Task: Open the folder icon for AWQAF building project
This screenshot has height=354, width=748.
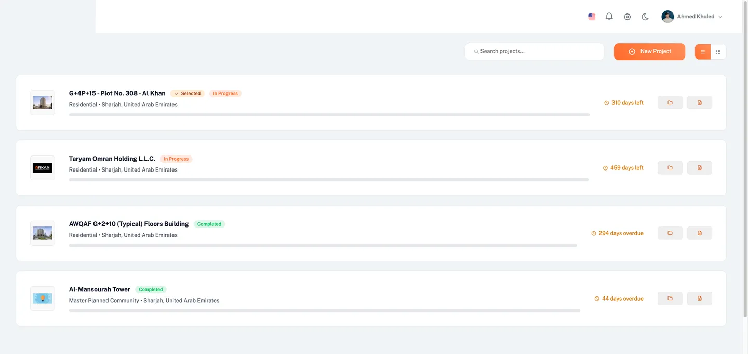Action: point(670,233)
